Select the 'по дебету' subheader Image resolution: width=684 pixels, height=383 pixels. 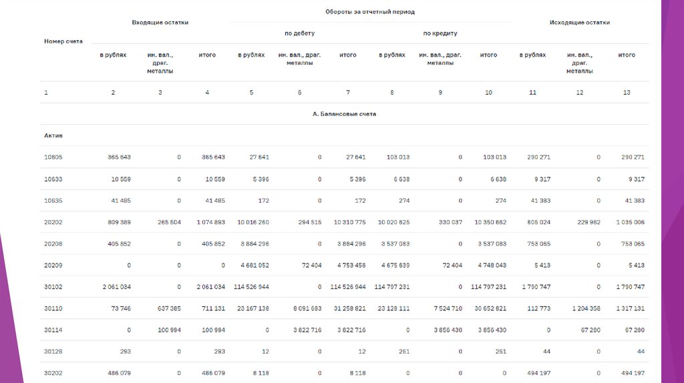pyautogui.click(x=299, y=33)
